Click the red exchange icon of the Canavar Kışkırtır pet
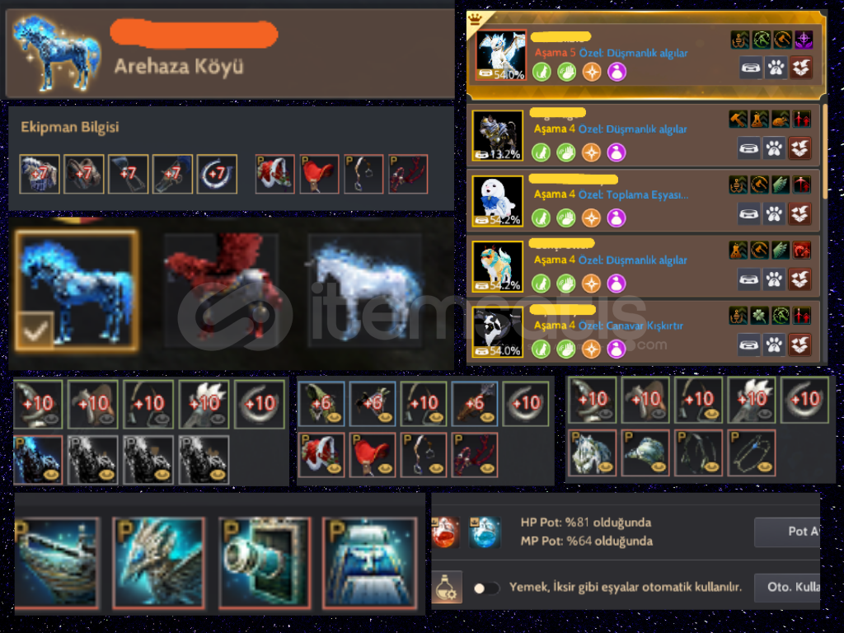The width and height of the screenshot is (844, 633). coord(800,345)
